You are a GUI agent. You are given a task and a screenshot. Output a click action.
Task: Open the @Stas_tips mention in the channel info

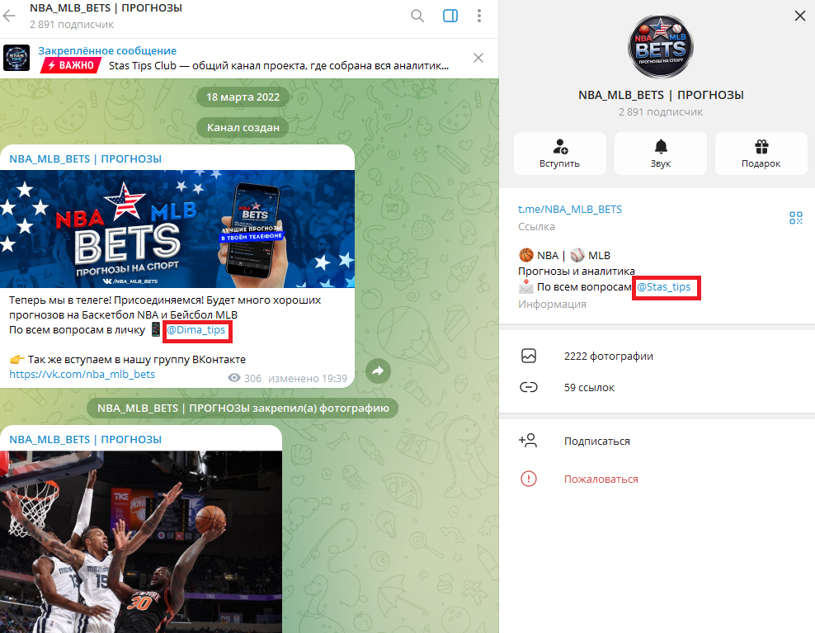tap(664, 287)
